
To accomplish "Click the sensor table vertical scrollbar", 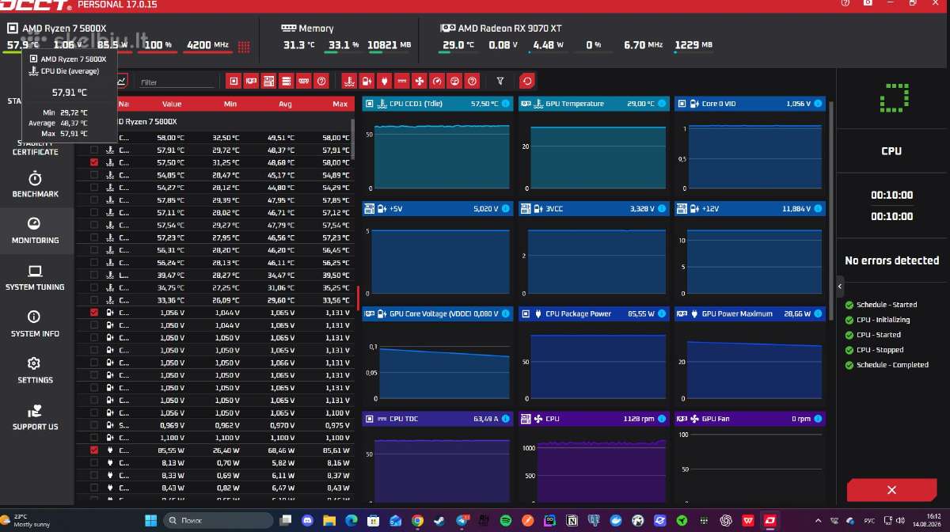I will click(x=353, y=139).
